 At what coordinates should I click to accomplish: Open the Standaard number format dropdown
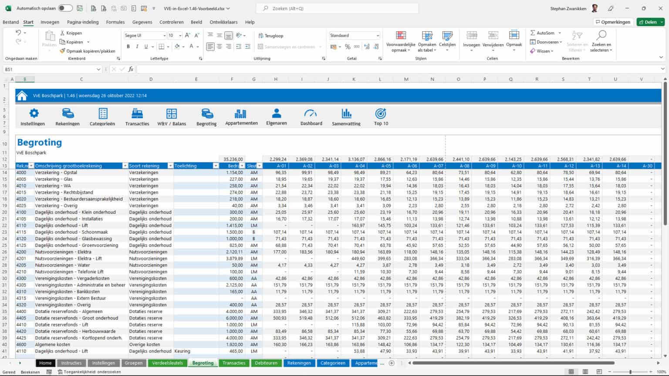379,35
